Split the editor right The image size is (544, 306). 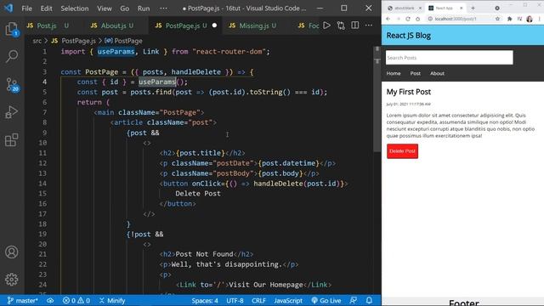click(x=355, y=25)
